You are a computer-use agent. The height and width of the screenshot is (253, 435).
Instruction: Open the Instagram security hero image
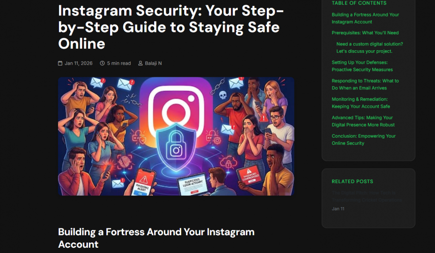(176, 136)
